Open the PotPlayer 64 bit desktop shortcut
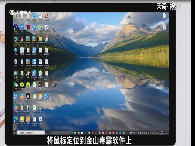195x146 pixels. click(x=22, y=119)
